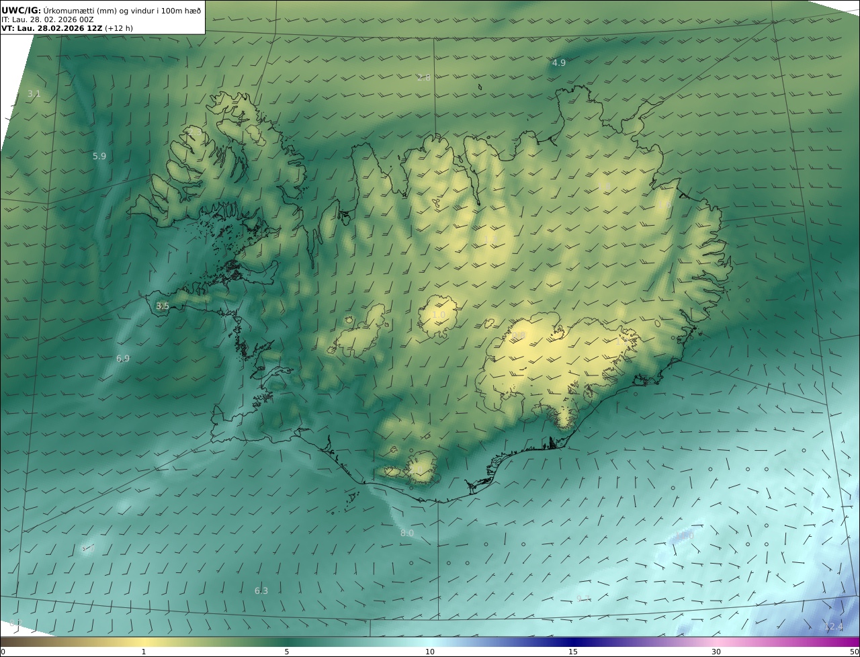Click the 10 tick on the colorbar
The image size is (860, 657).
(x=430, y=652)
